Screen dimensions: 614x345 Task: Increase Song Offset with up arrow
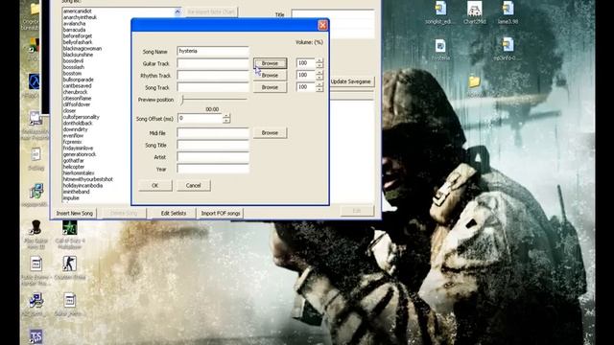click(x=226, y=116)
